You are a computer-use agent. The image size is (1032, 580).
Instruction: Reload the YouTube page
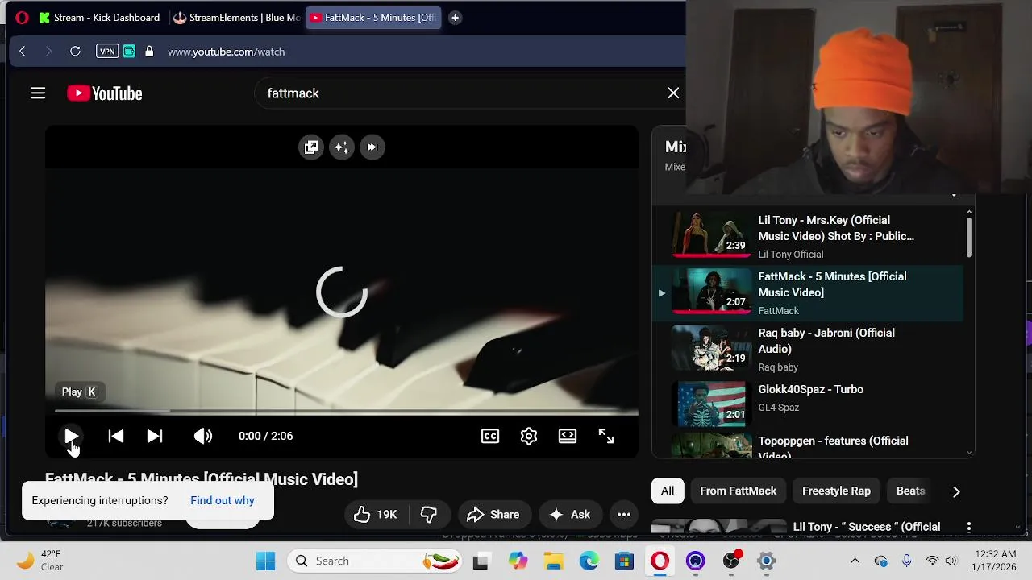click(75, 52)
